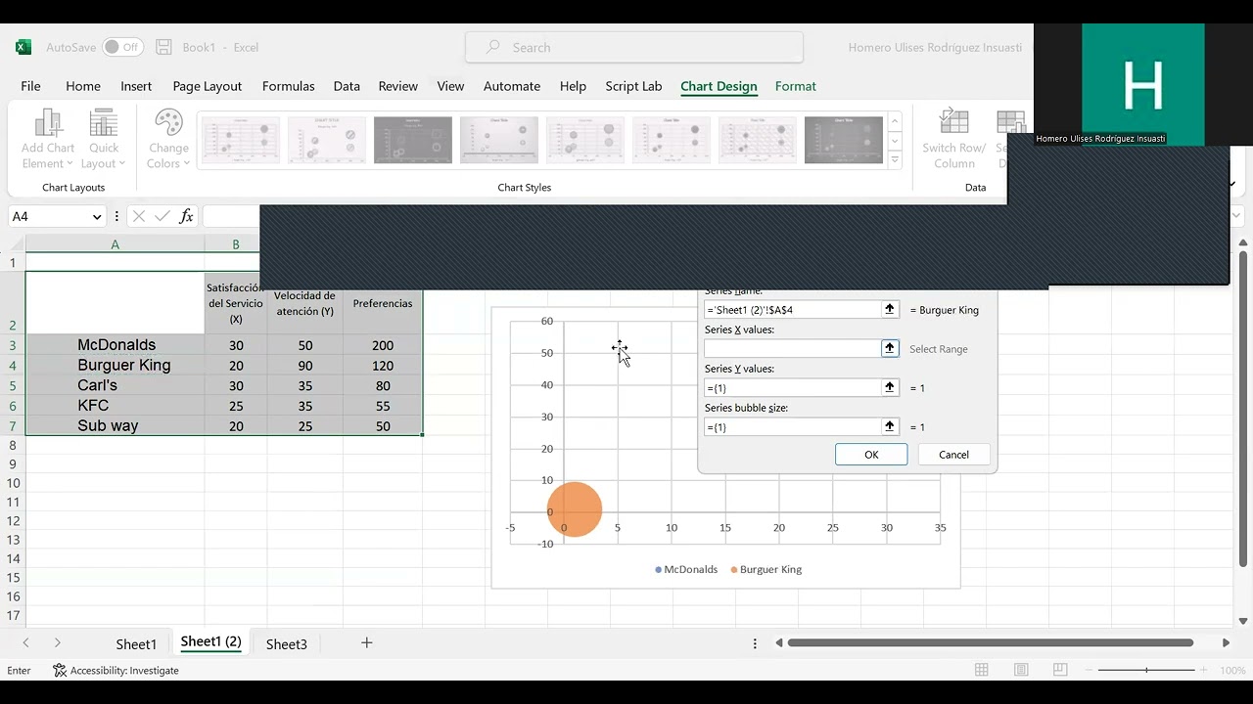This screenshot has height=704, width=1253.
Task: Expand the chart styles gallery More arrow
Action: click(895, 159)
